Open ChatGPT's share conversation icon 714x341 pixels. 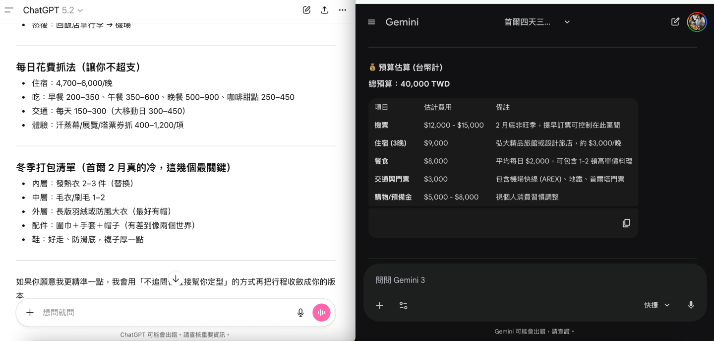[x=324, y=9]
